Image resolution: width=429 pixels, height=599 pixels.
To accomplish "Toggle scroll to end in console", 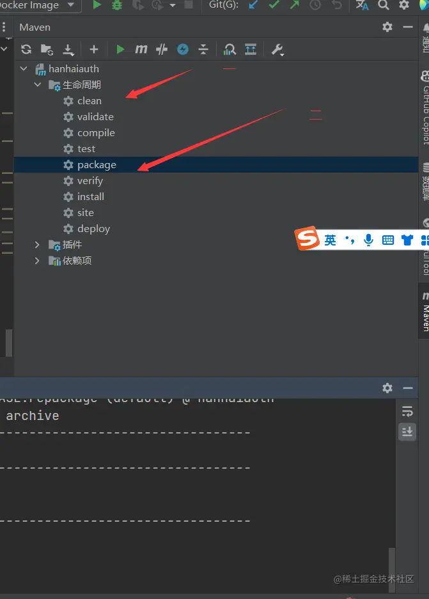I will 407,432.
